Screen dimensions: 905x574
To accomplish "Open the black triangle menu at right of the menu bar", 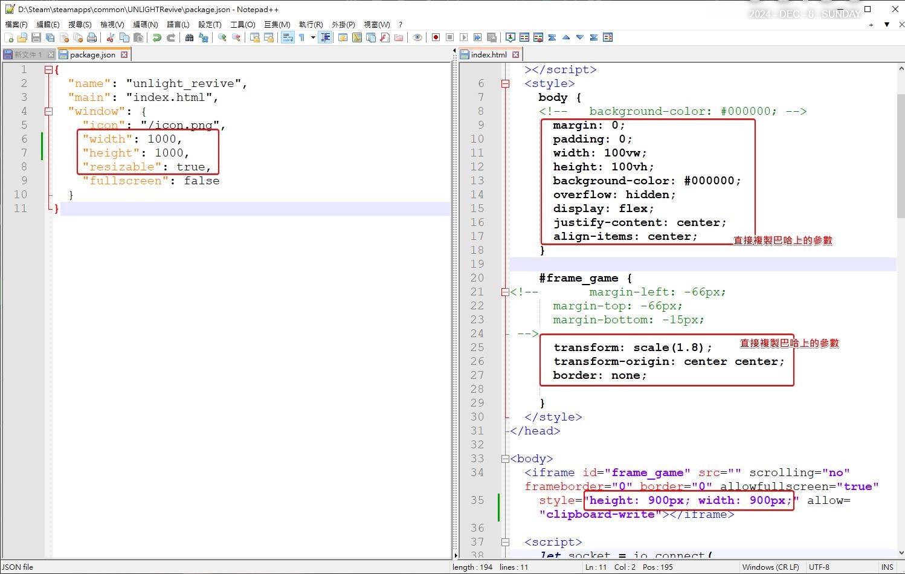I will click(x=886, y=25).
